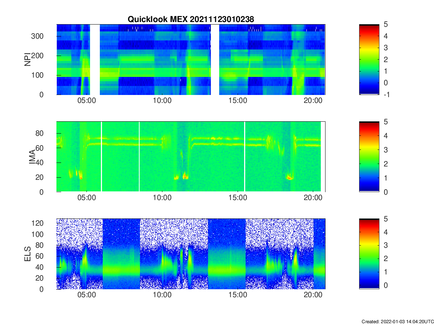Click the 15:00 tick under IMA plot

coord(237,199)
